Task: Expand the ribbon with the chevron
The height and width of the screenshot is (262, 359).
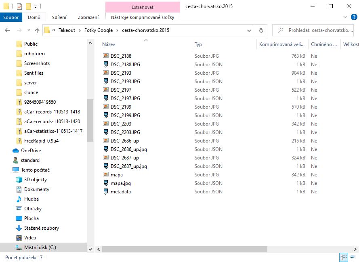Action: (345, 17)
